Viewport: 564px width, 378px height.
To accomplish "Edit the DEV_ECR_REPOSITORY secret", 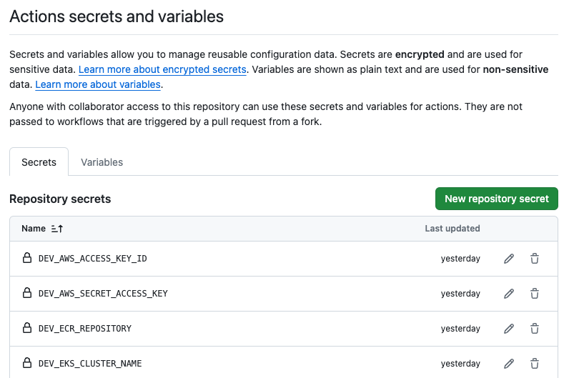I will click(x=509, y=329).
